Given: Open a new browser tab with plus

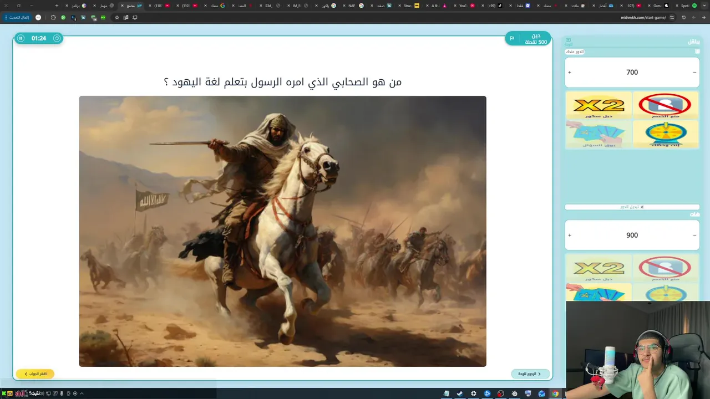Looking at the screenshot, I should point(57,6).
